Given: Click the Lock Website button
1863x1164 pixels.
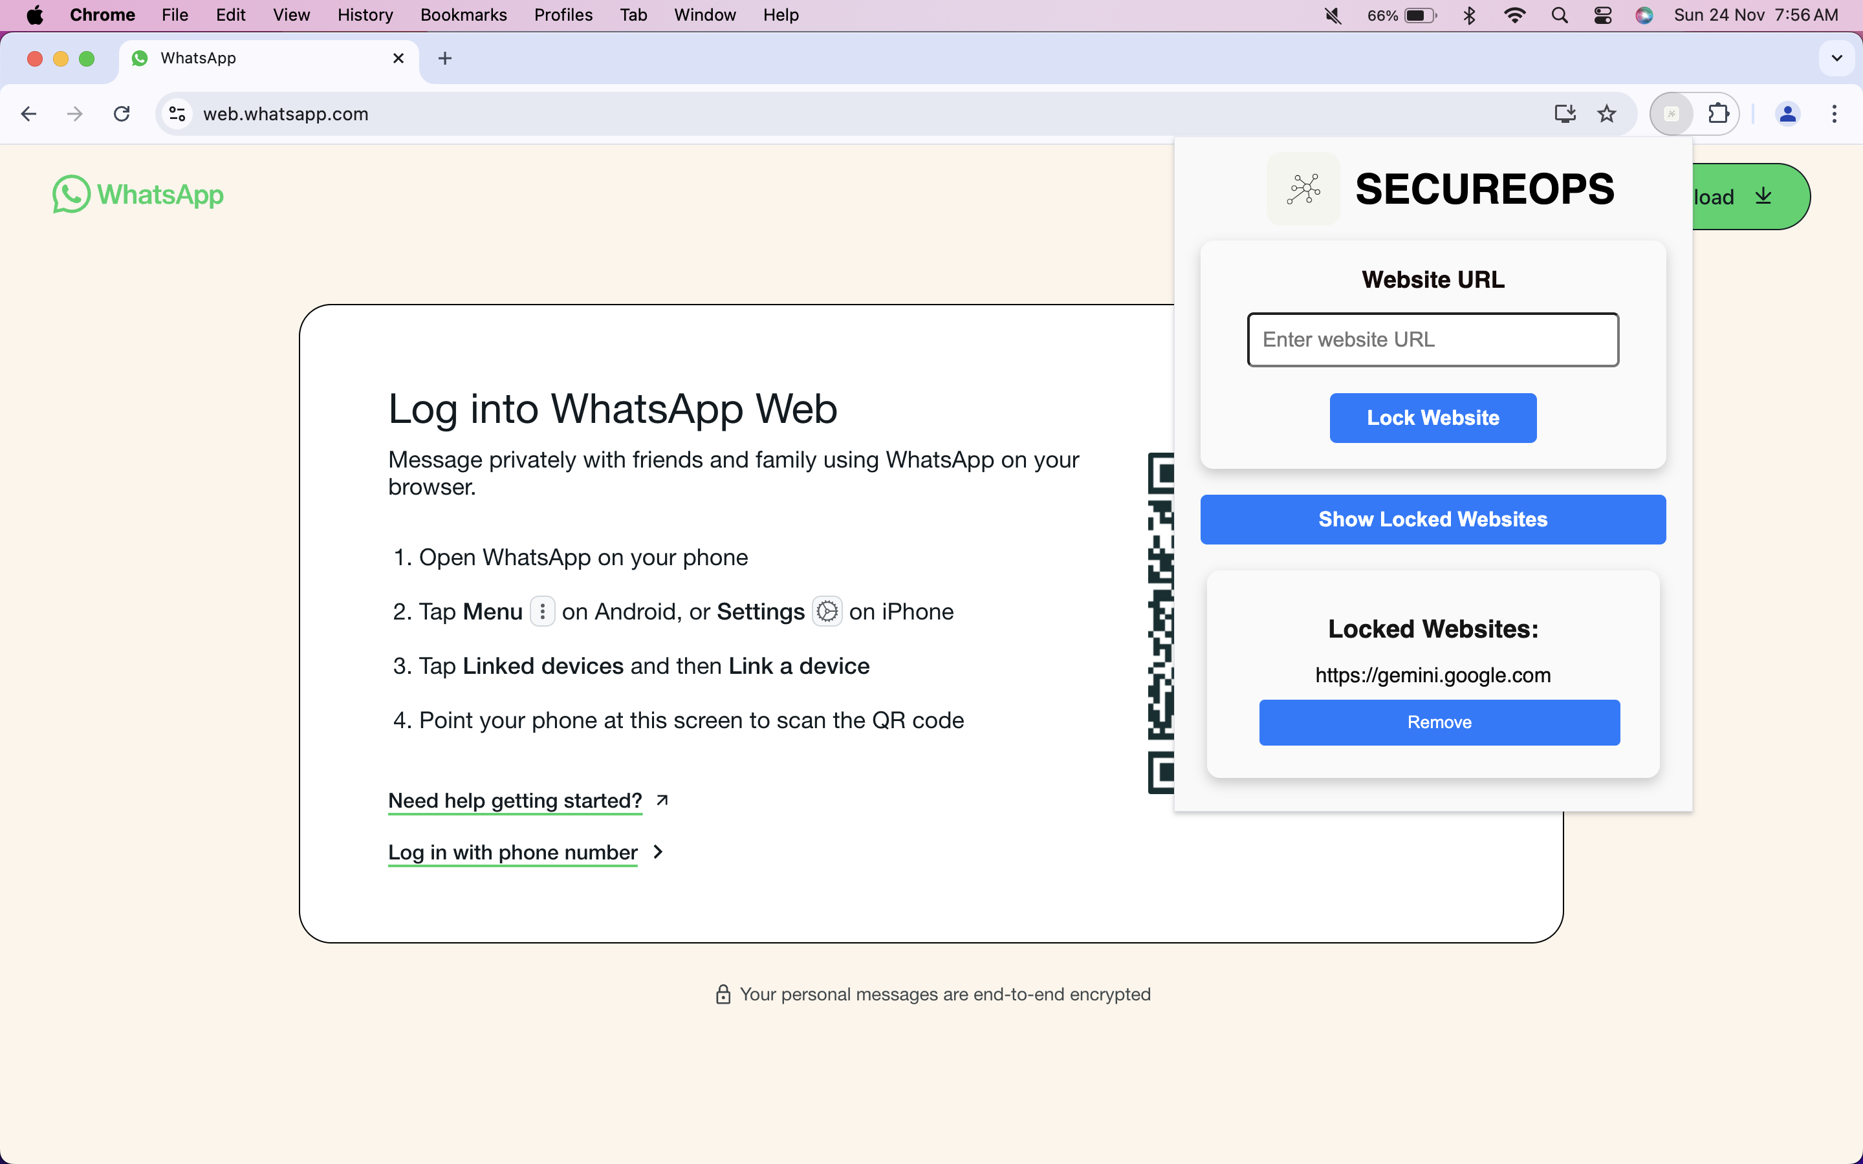Looking at the screenshot, I should click(1433, 417).
